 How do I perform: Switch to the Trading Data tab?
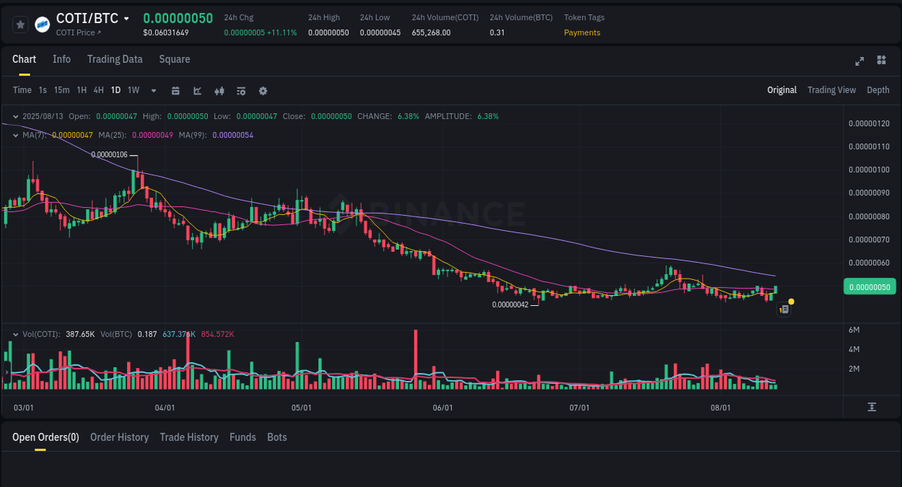pyautogui.click(x=115, y=59)
